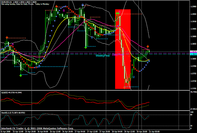Screen dimensions: 197x133
Task: Select the blue hollow up arrow on 17 Apr 12:00
Action: (92, 37)
